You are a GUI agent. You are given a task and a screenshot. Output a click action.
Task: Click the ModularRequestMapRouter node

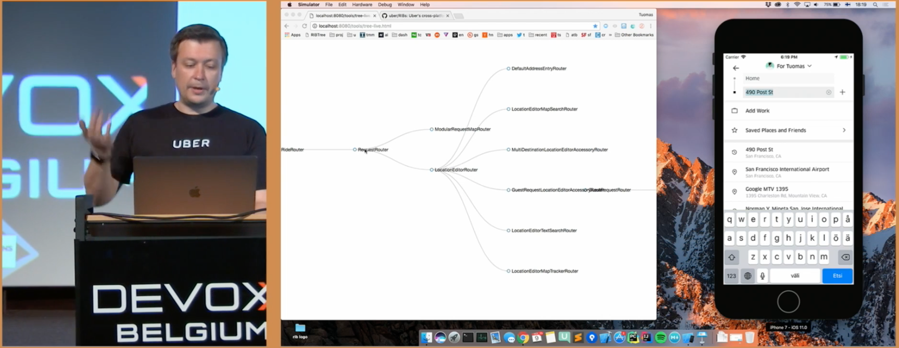pos(461,129)
